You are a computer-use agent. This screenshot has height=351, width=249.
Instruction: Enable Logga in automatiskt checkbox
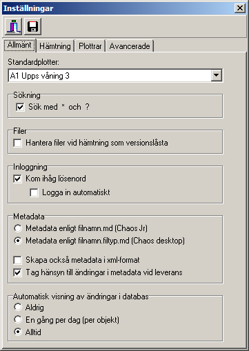(34, 192)
